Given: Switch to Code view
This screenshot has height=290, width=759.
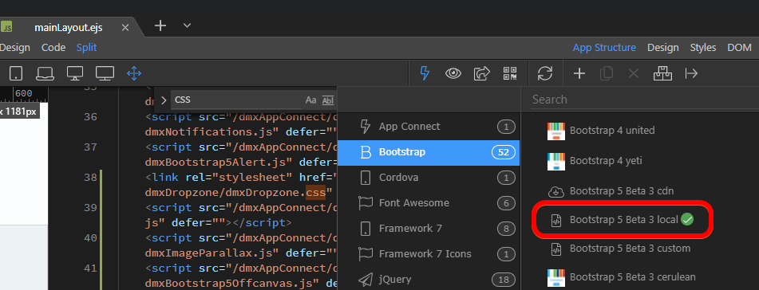Looking at the screenshot, I should [x=53, y=47].
